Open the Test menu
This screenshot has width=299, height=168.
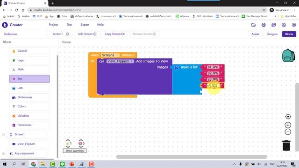click(x=70, y=25)
